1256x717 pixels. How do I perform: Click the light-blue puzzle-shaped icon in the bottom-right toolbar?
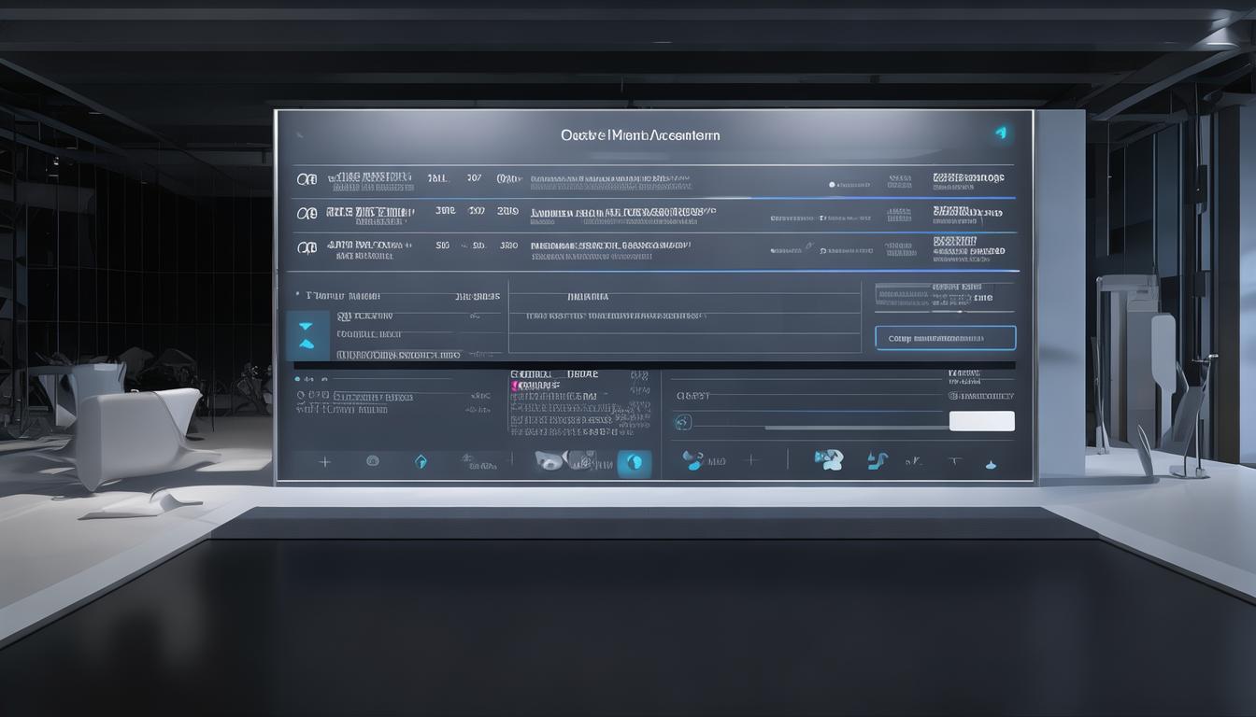(828, 459)
